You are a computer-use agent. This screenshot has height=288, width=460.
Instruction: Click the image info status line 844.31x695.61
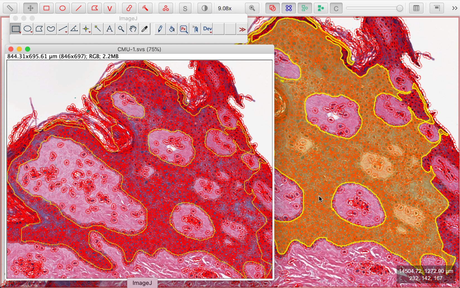click(x=63, y=56)
